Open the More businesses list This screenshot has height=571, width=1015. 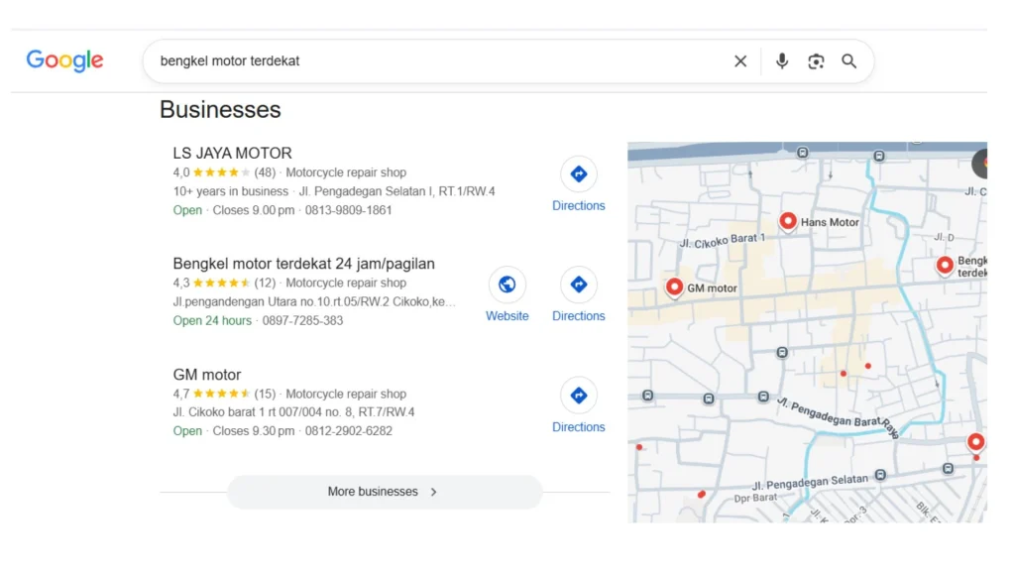[384, 492]
